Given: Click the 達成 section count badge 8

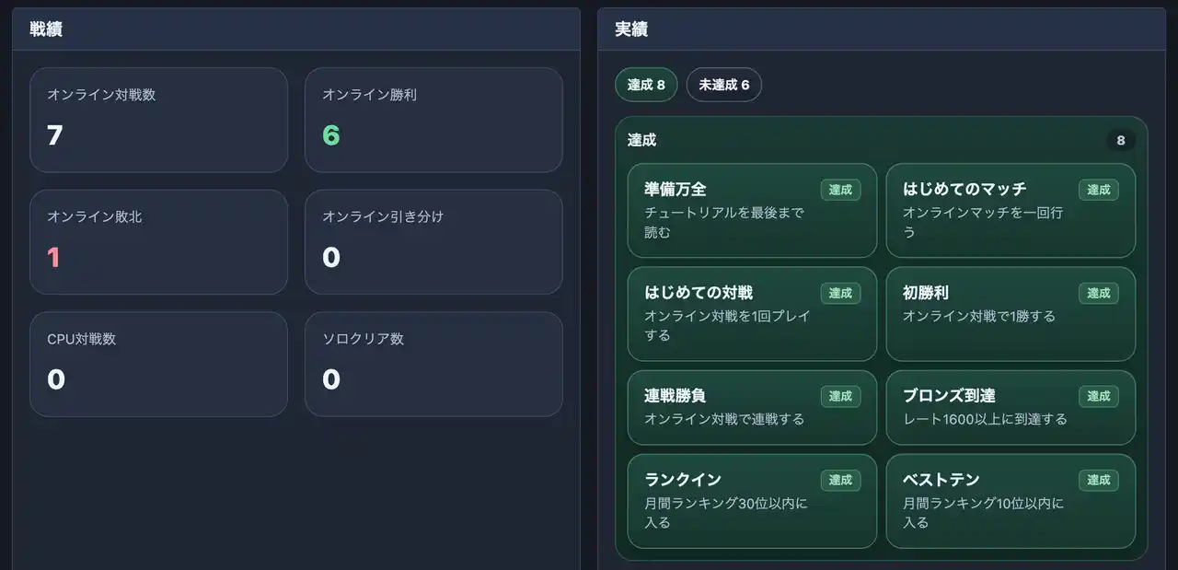Looking at the screenshot, I should (1120, 141).
